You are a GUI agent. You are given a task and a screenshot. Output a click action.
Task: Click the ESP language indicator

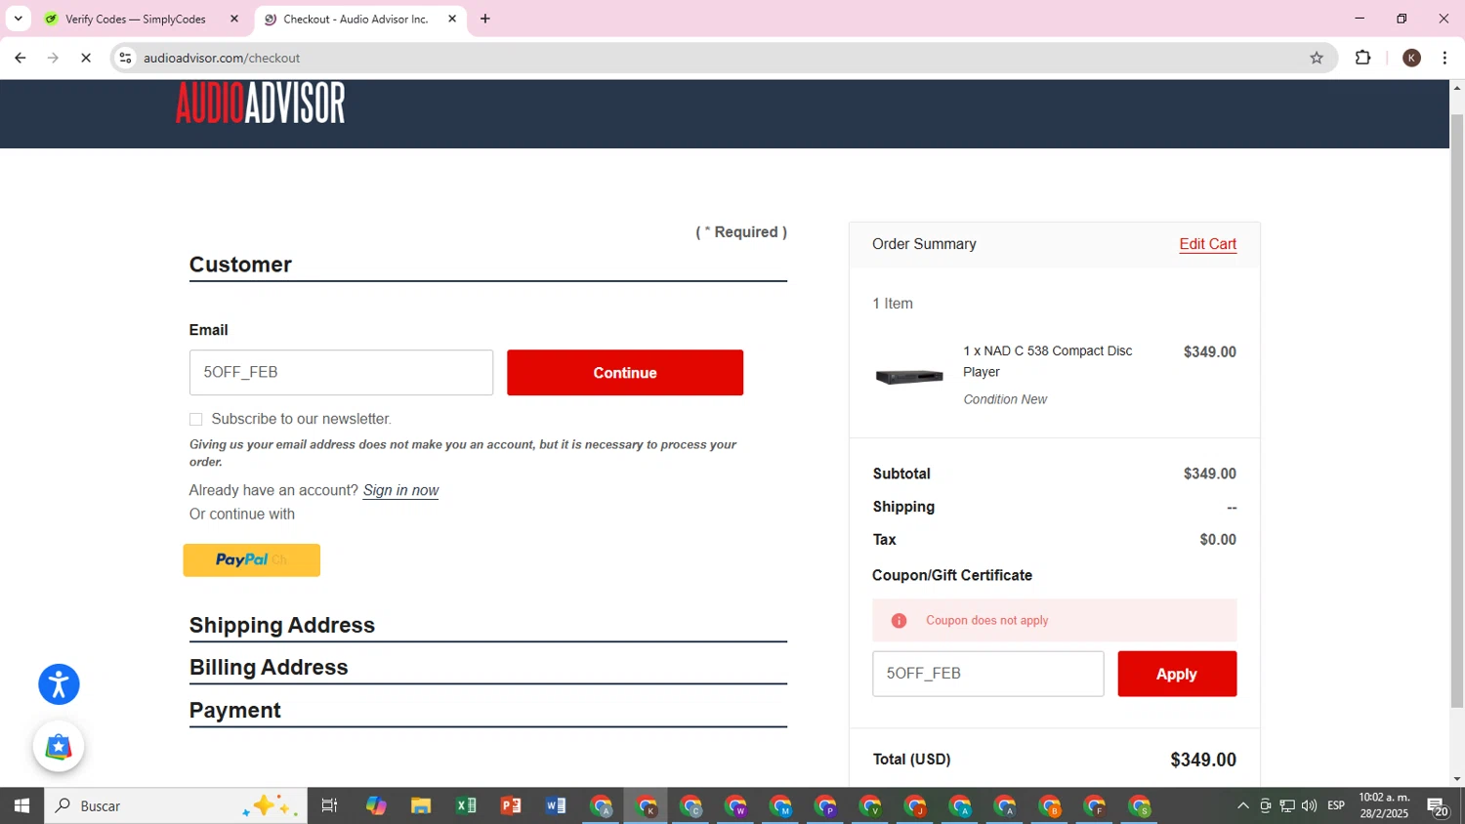1336,805
